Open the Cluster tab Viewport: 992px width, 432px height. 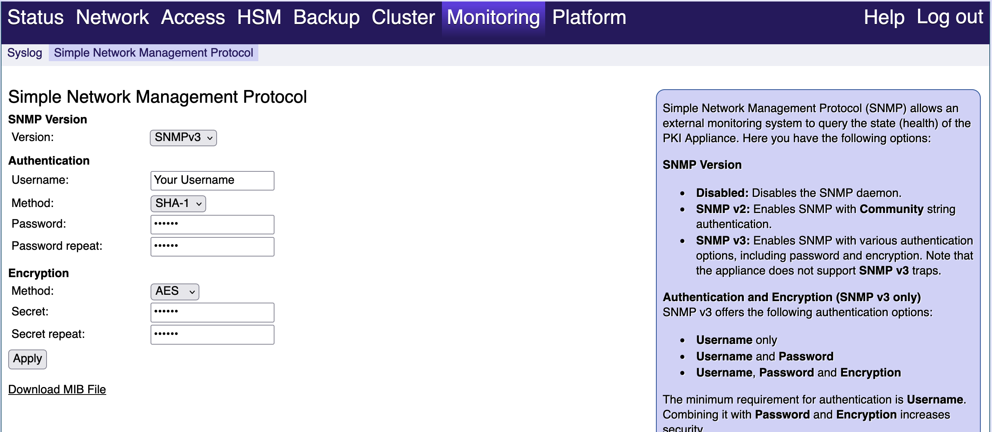[403, 18]
